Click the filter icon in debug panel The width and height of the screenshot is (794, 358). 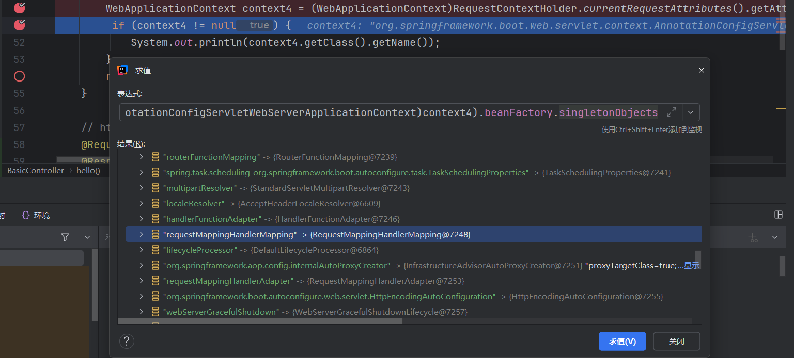point(65,237)
